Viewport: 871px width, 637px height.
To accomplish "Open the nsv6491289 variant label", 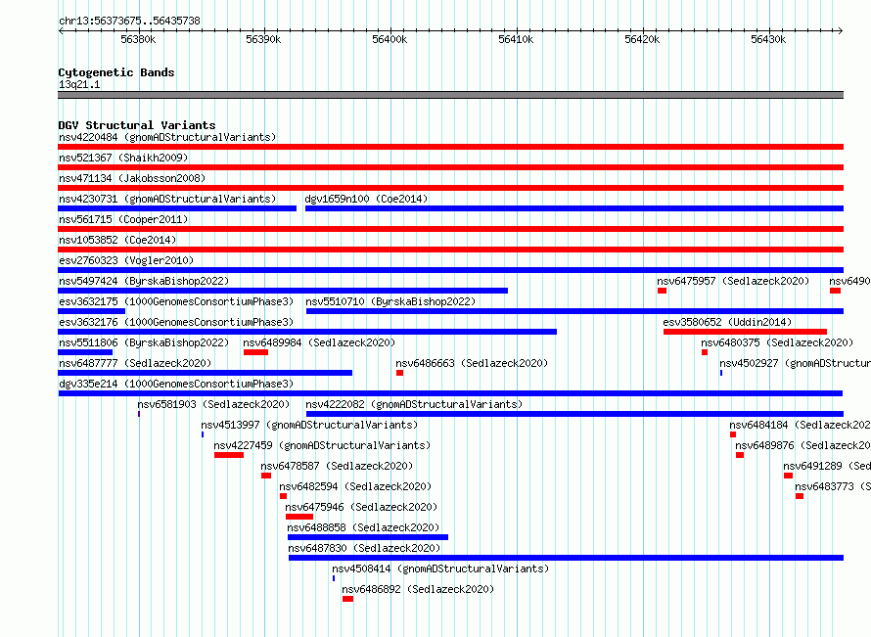I will [827, 466].
